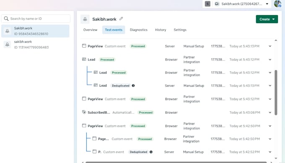Click the Processed badge on Lead parent row

pyautogui.click(x=107, y=60)
